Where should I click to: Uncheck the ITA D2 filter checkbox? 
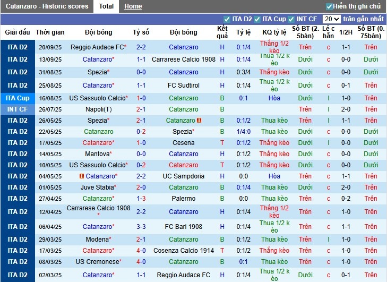coord(227,19)
